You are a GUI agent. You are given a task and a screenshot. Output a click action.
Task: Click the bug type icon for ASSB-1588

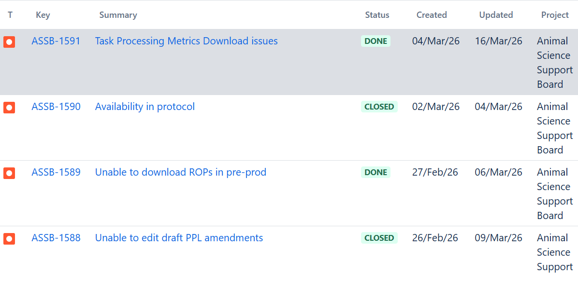click(x=9, y=238)
